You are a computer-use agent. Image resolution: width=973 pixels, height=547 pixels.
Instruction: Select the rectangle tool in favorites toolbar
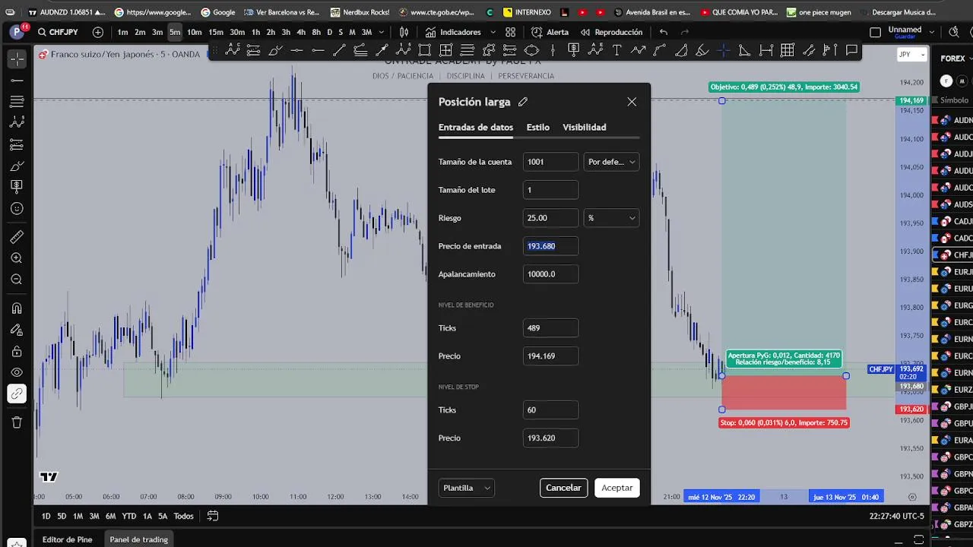pyautogui.click(x=424, y=50)
